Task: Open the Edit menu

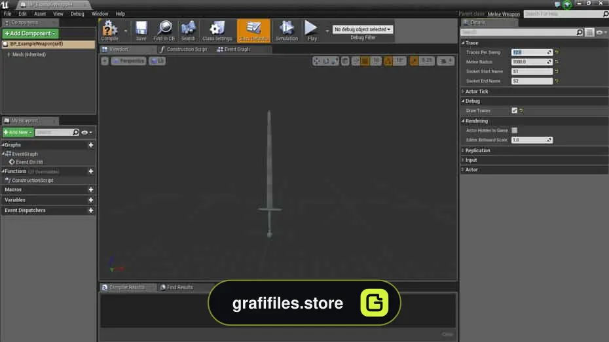Action: click(x=22, y=14)
